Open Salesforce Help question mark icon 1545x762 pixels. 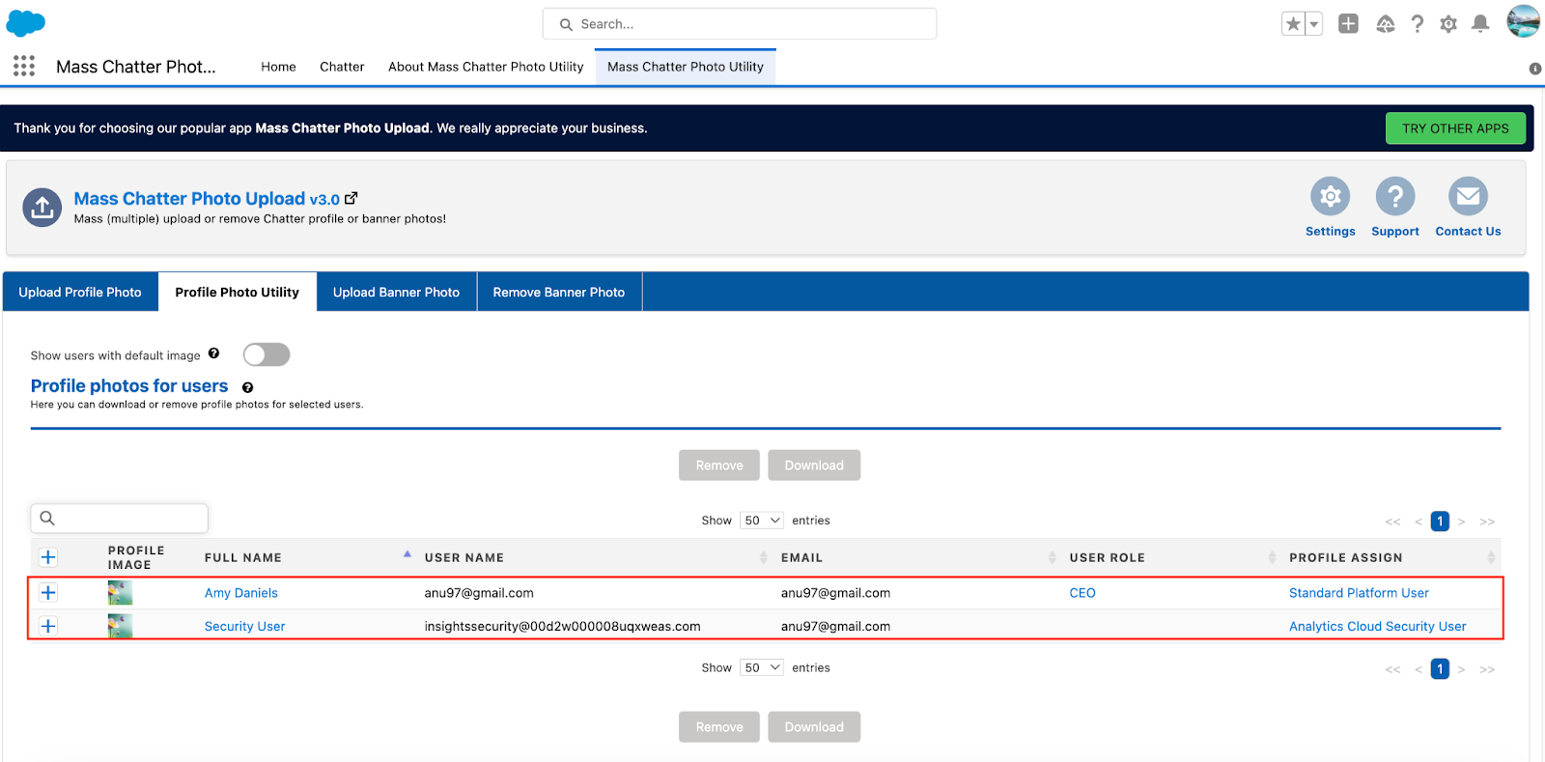coord(1417,24)
